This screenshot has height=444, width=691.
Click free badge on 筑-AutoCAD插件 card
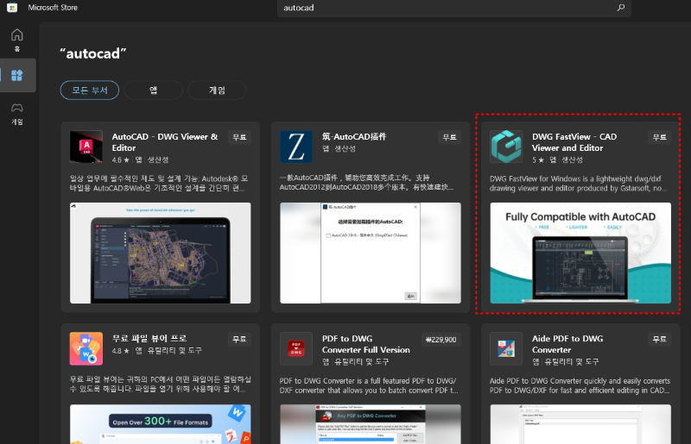tap(449, 137)
